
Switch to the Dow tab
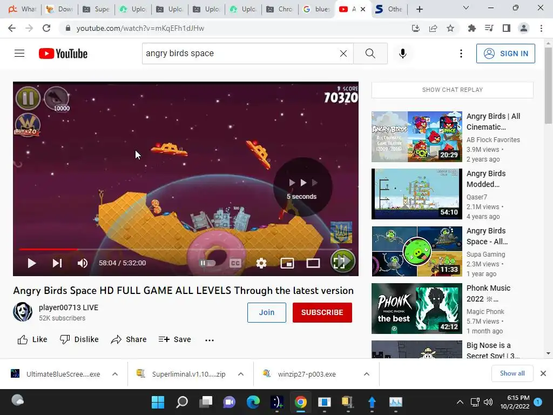59,9
